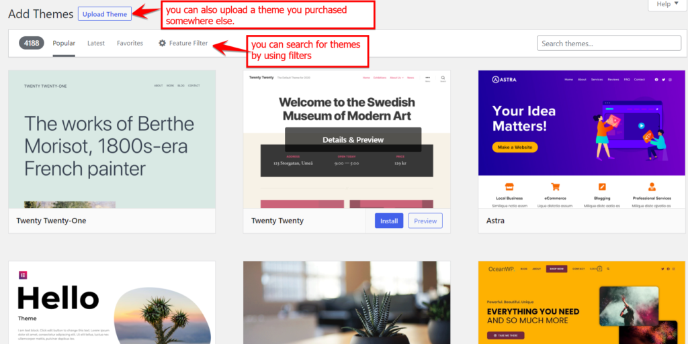Preview the Twenty Twenty theme

coord(425,221)
